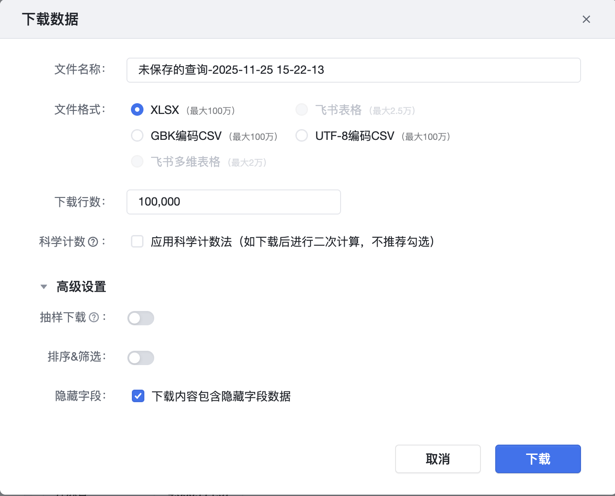Select the disabled 飞书多维表格 radio option
615x496 pixels.
coord(137,162)
